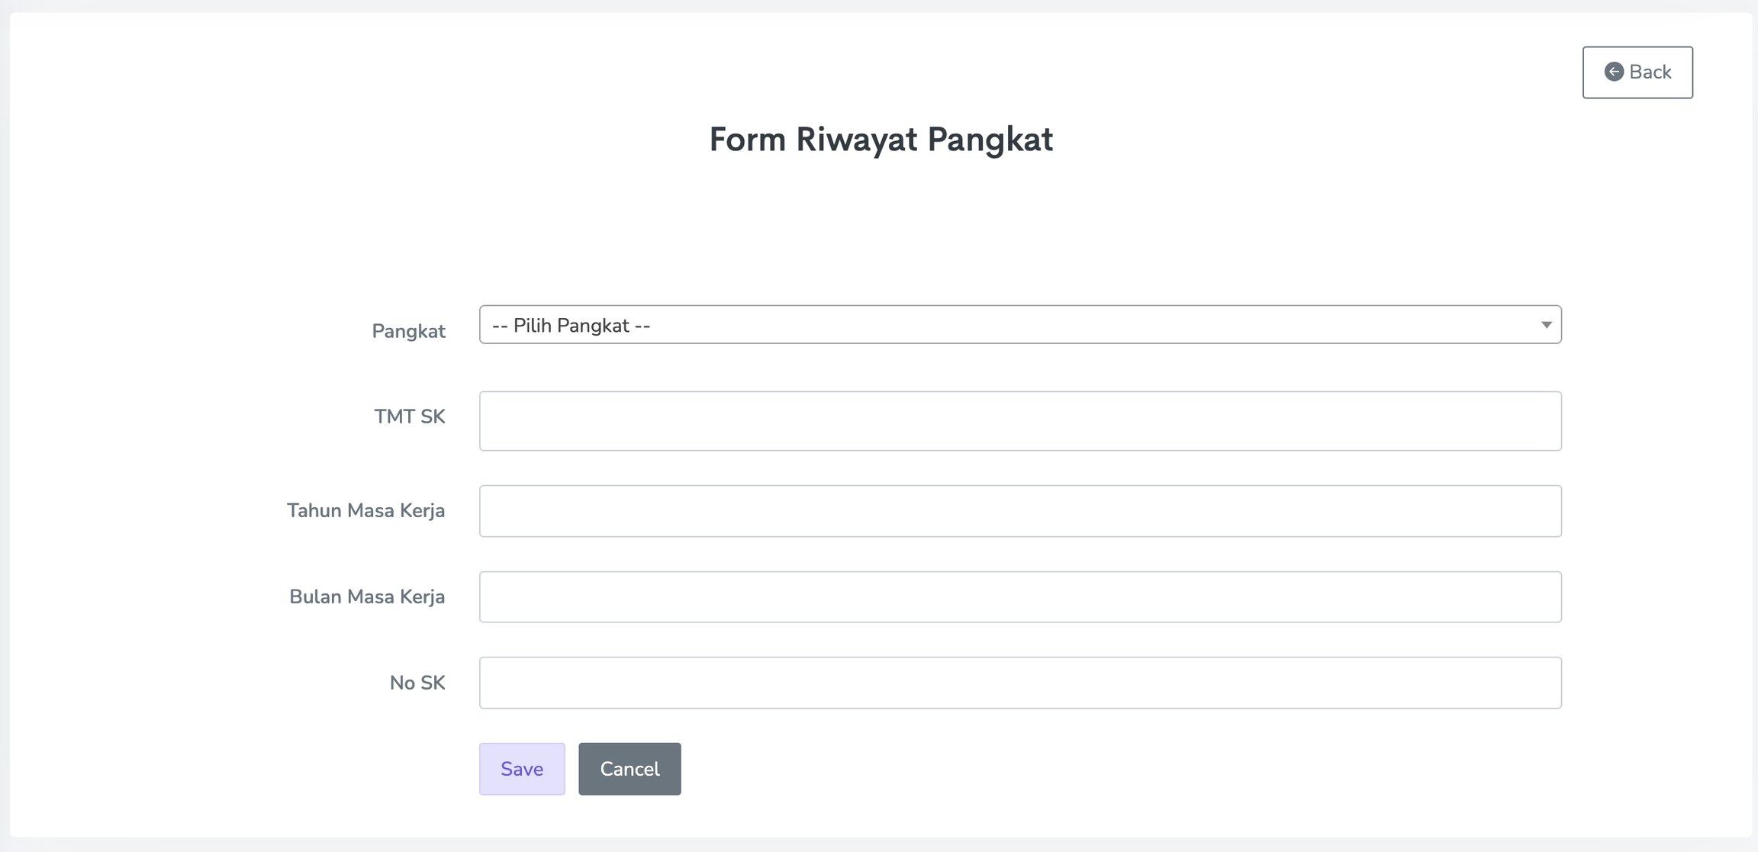Select the Bulan Masa Kerja input

(x=1019, y=596)
